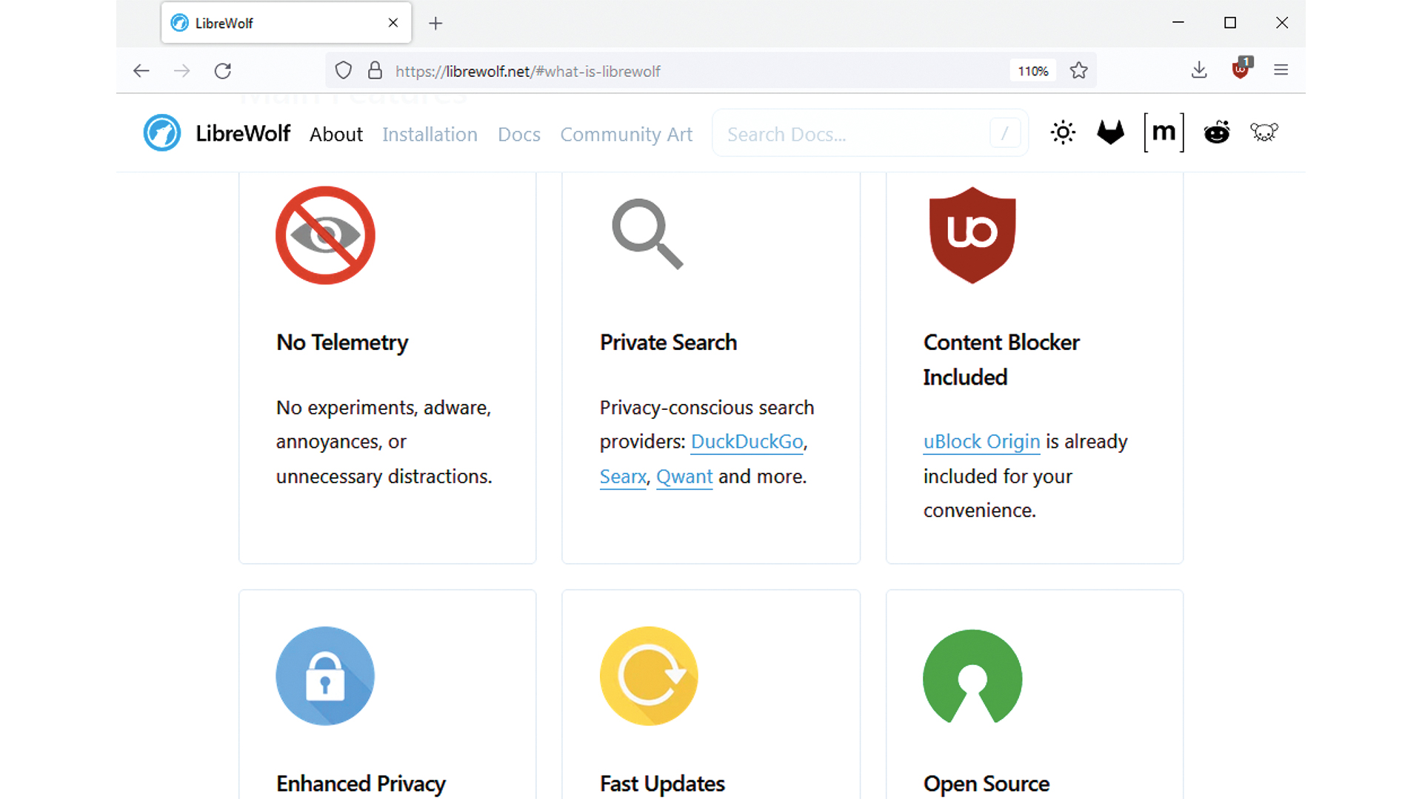Click the Lemmy mouse icon
1422x799 pixels.
click(1264, 133)
